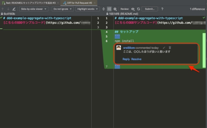
Task: Jump to next difference arrow
Action: point(8,9)
